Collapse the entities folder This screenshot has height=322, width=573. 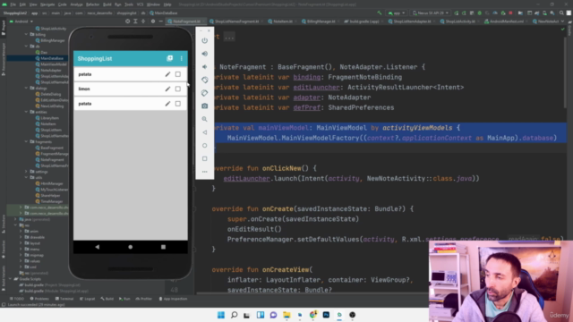(26, 112)
